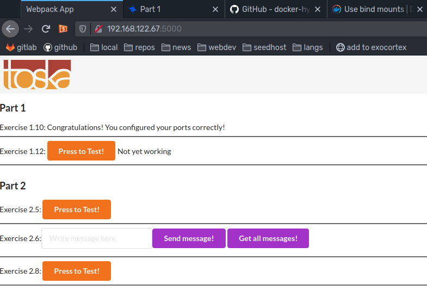427x302 pixels.
Task: Open the seedhost bookmarks folder
Action: coord(264,47)
